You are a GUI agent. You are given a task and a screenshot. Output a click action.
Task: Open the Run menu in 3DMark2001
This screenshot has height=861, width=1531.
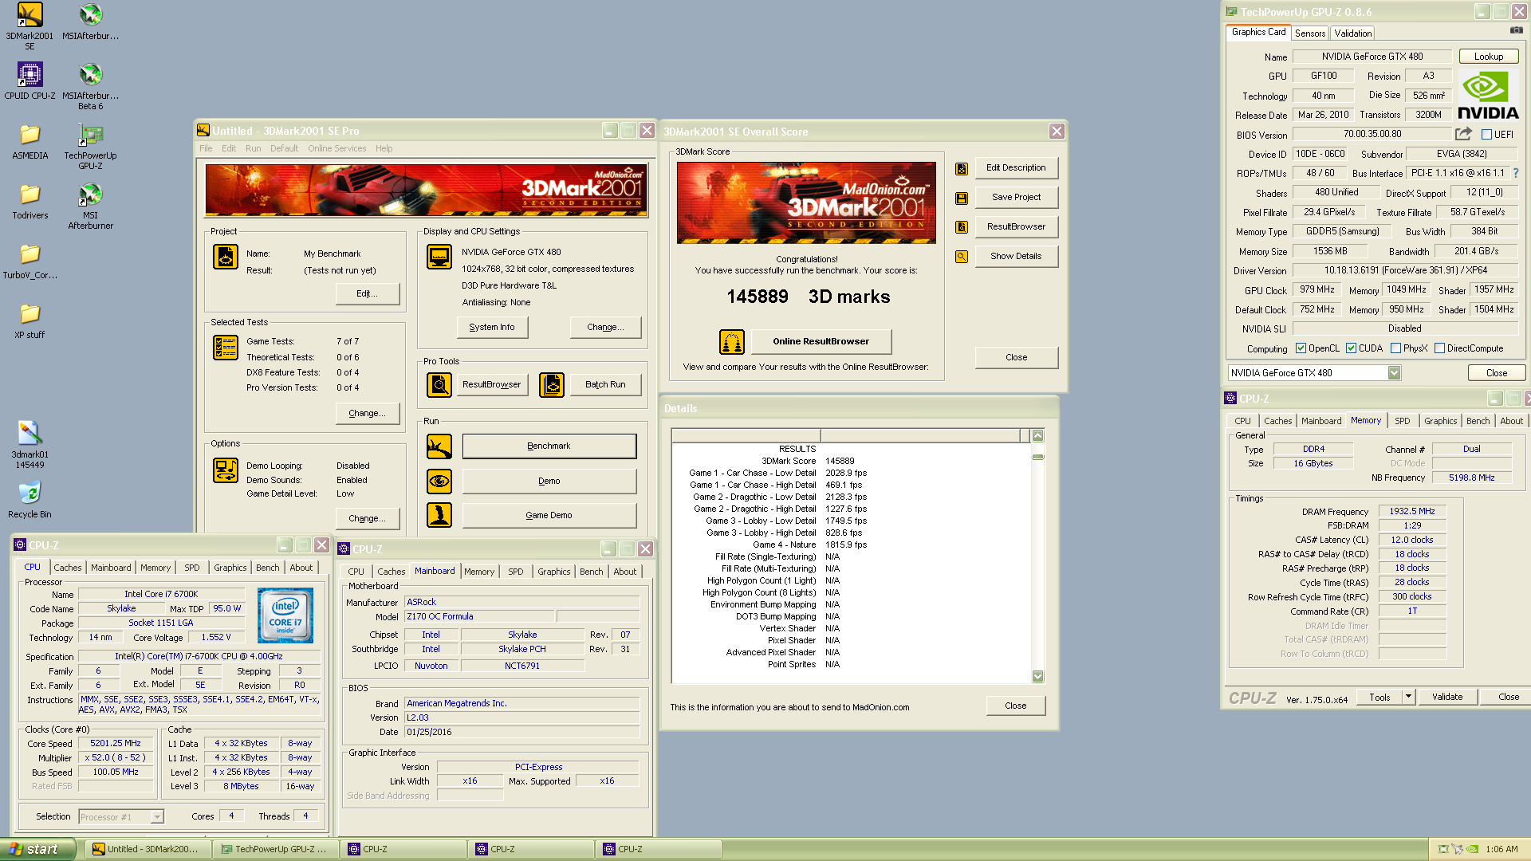(x=253, y=148)
